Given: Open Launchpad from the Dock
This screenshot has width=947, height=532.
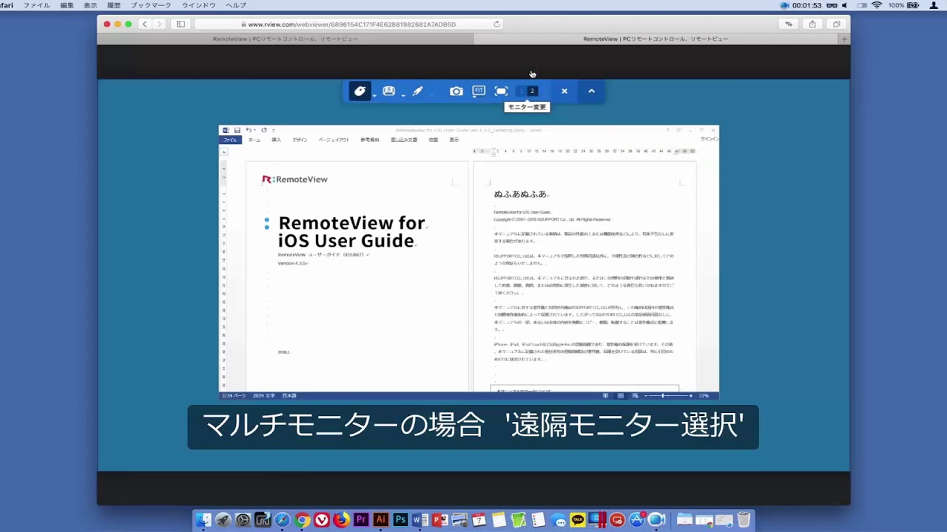Looking at the screenshot, I should coord(223,520).
